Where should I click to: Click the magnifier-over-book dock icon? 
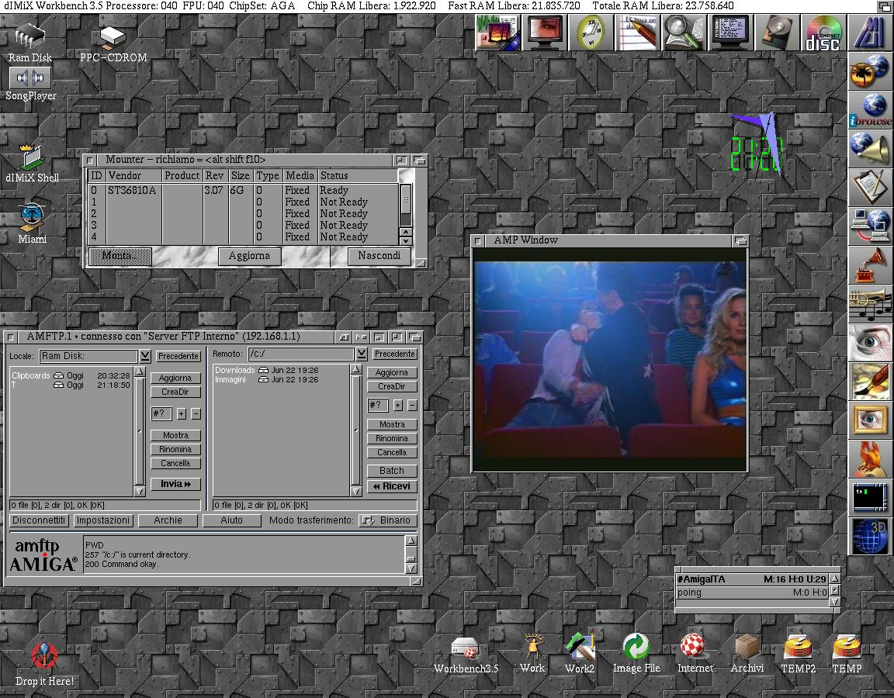tap(684, 33)
